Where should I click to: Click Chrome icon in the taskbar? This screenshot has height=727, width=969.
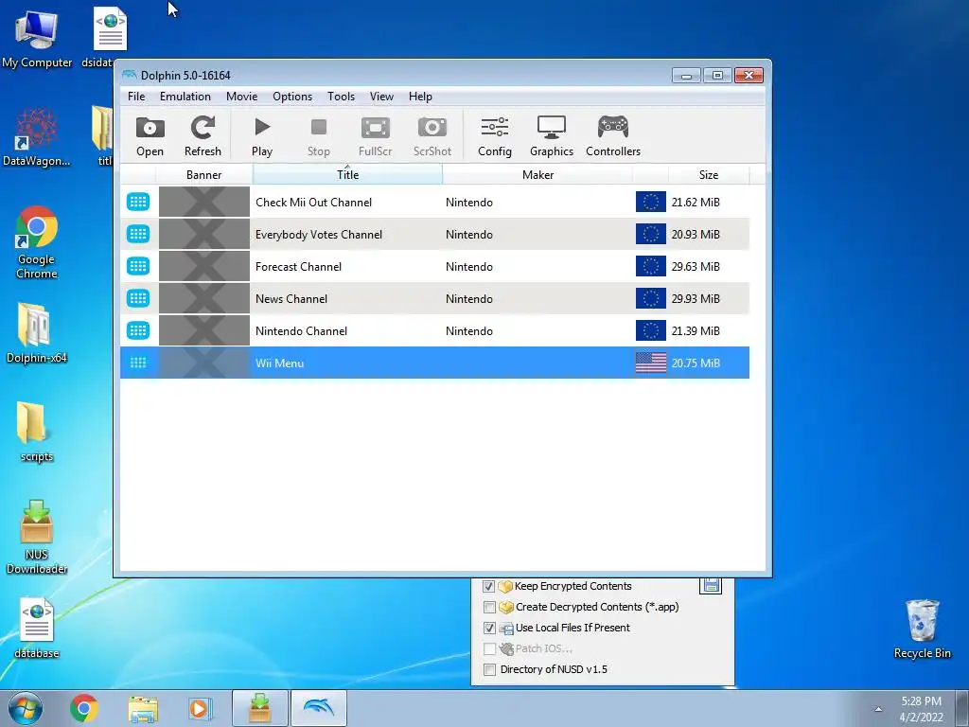84,708
